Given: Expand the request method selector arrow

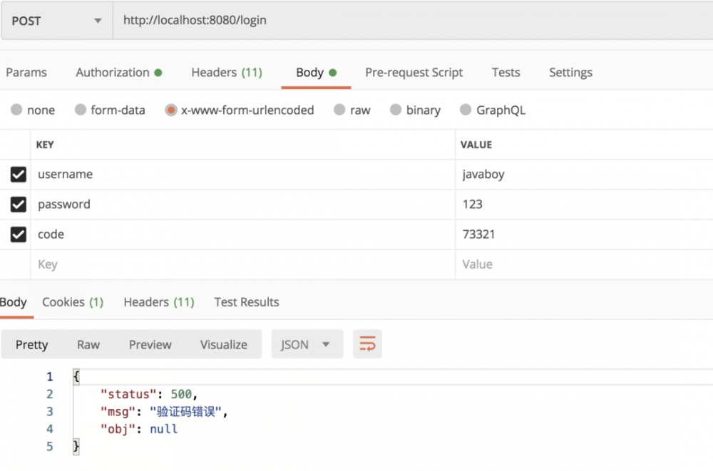Looking at the screenshot, I should coord(98,21).
